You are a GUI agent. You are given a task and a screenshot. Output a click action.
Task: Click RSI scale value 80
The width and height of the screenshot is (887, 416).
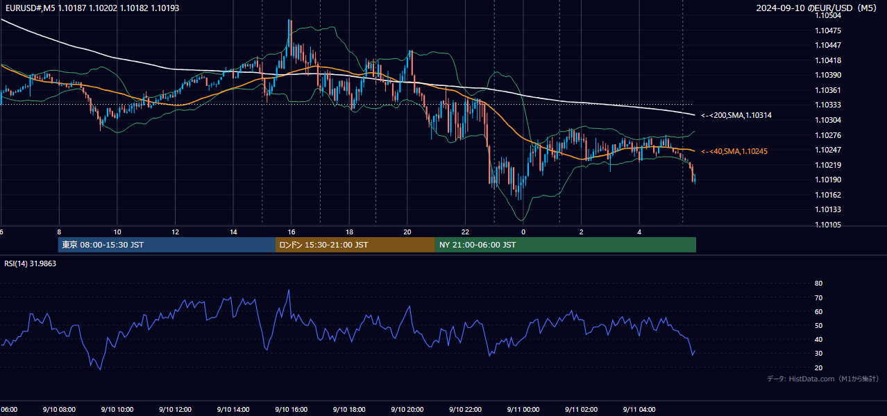(x=819, y=284)
